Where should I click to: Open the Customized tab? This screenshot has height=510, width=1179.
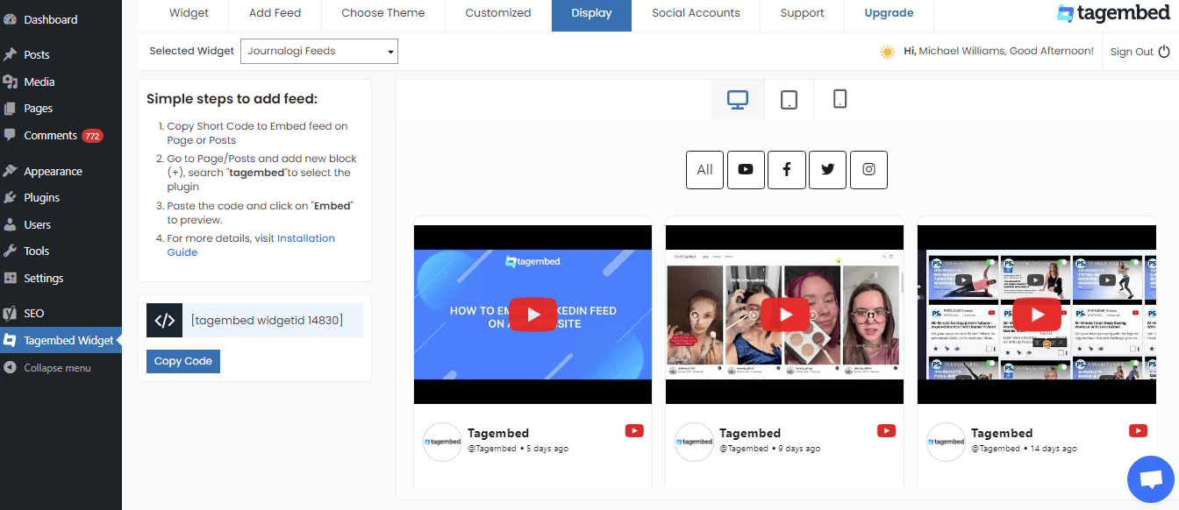point(498,13)
